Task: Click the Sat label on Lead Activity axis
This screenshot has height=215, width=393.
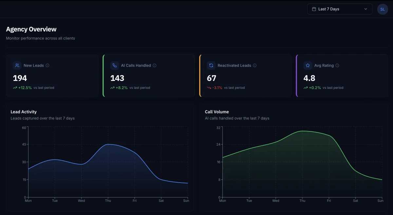Action: tap(161, 201)
